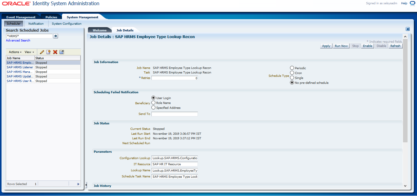Click the IT Resource field
The height and width of the screenshot is (196, 417).
tap(175, 164)
